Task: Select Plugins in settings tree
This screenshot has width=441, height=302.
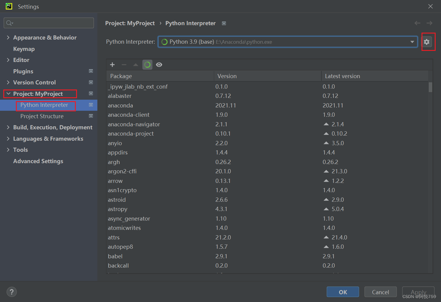Action: 23,71
